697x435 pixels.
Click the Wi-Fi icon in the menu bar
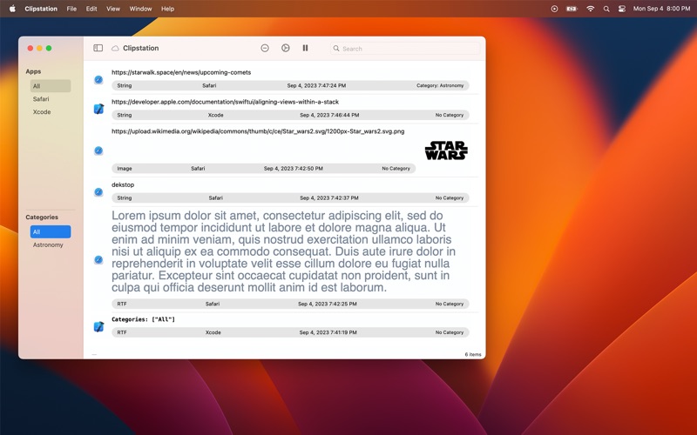pos(590,9)
